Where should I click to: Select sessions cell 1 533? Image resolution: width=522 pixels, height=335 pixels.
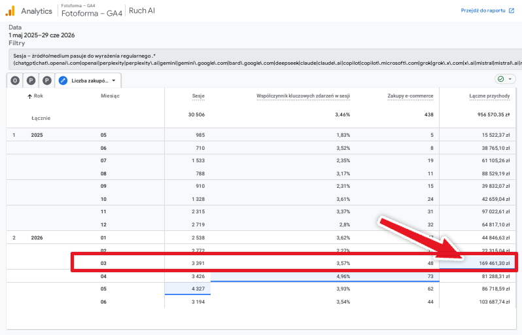point(198,160)
